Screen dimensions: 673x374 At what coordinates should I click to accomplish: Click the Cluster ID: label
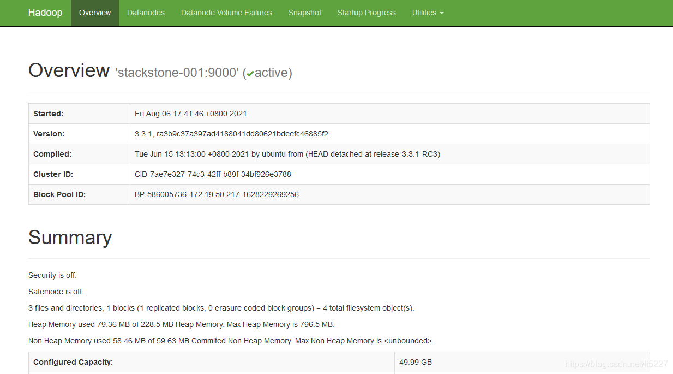(x=53, y=174)
